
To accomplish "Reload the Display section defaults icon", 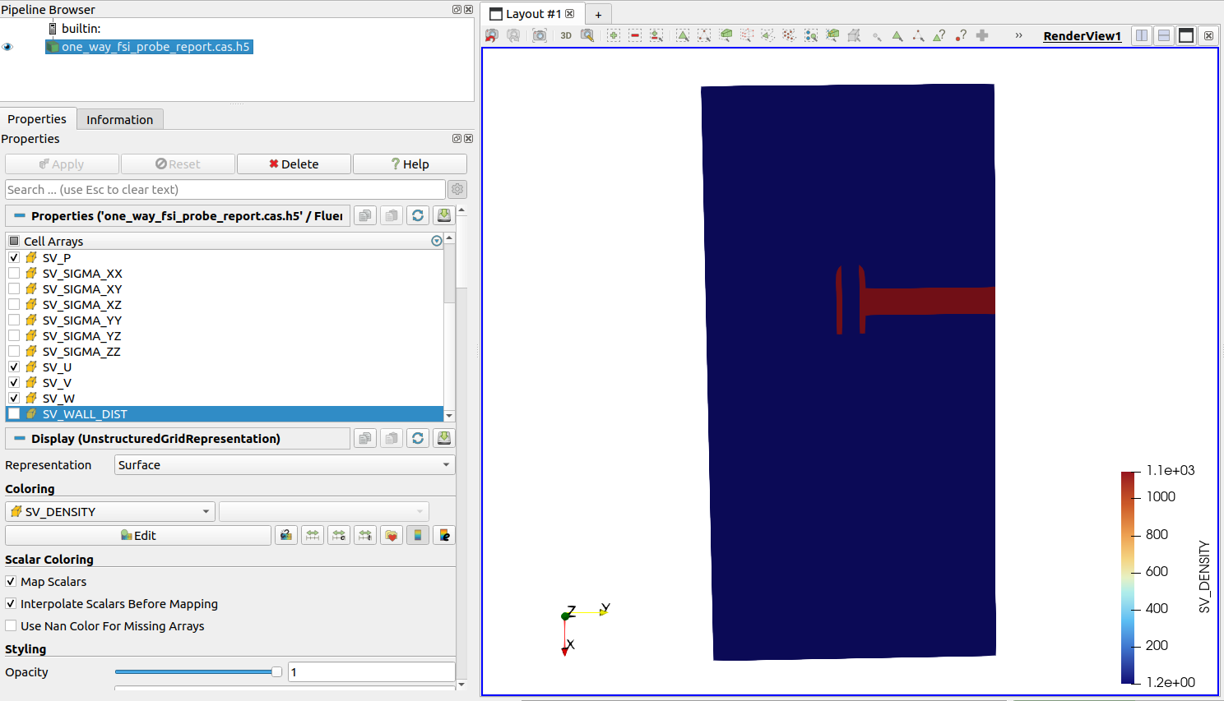I will click(x=418, y=439).
